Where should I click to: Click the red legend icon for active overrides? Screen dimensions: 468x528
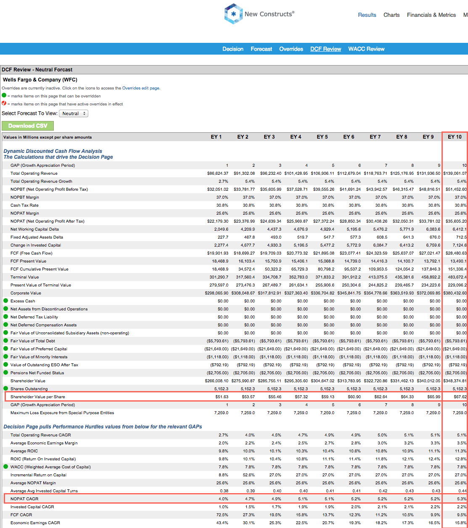tap(4, 104)
